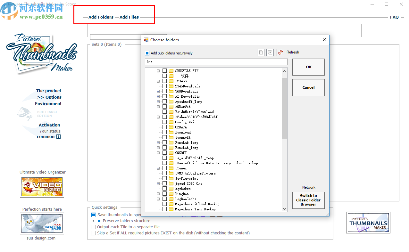Click the downsoft folder icon

coord(171,137)
